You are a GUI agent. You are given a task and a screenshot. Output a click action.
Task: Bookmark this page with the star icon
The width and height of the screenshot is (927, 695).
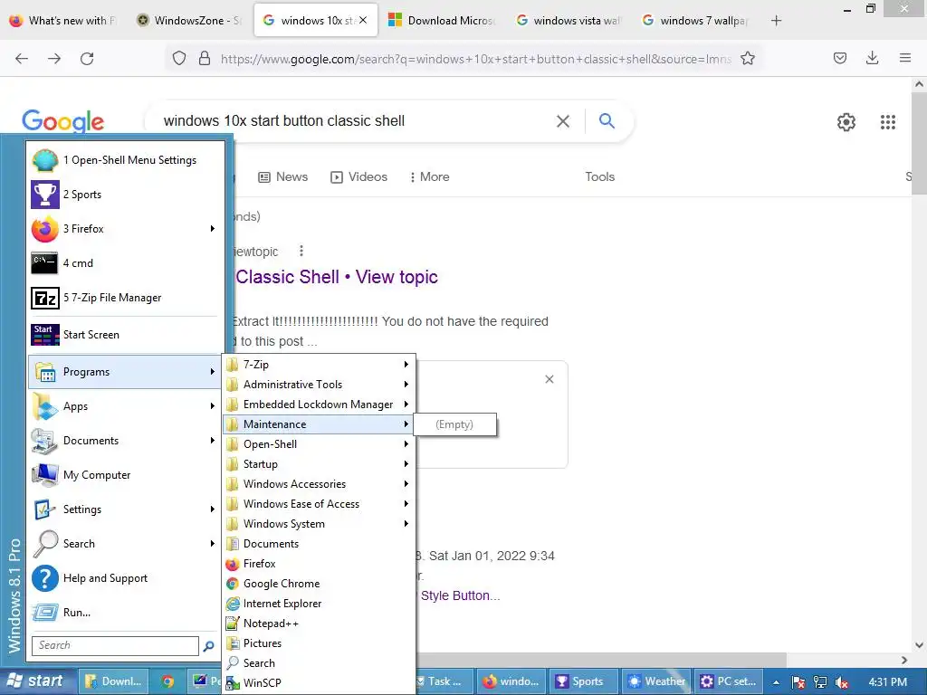pyautogui.click(x=748, y=59)
